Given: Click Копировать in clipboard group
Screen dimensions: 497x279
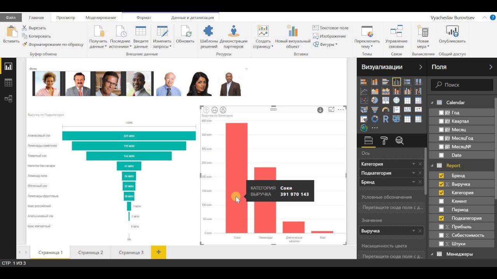Looking at the screenshot, I should pyautogui.click(x=36, y=36).
